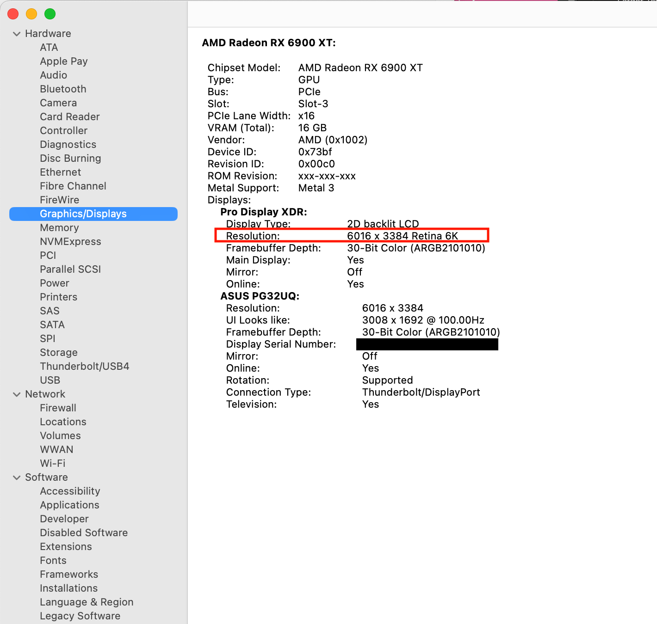Select SATA in sidebar

tap(52, 325)
